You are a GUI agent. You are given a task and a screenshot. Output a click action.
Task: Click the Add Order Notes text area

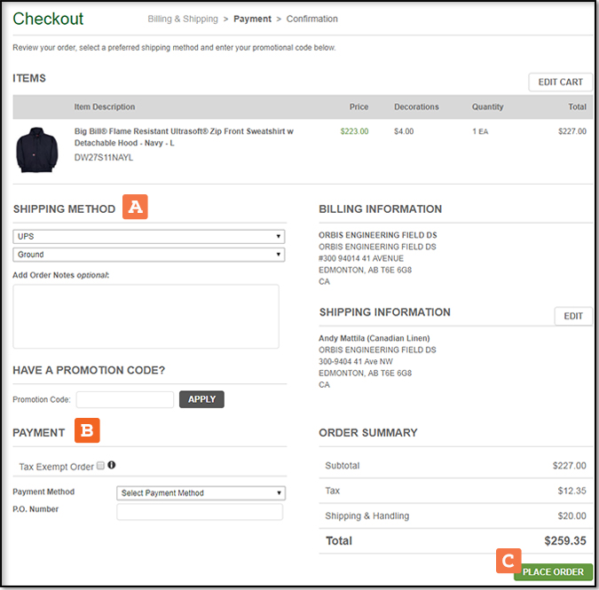[x=146, y=316]
